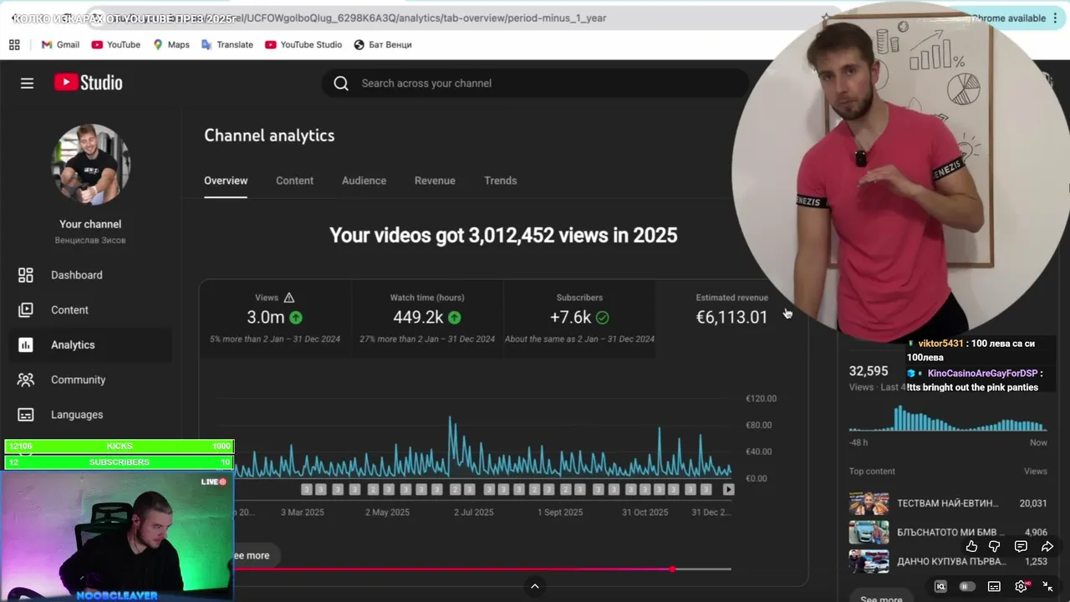Click the green up arrow beside 3.0m

296,318
